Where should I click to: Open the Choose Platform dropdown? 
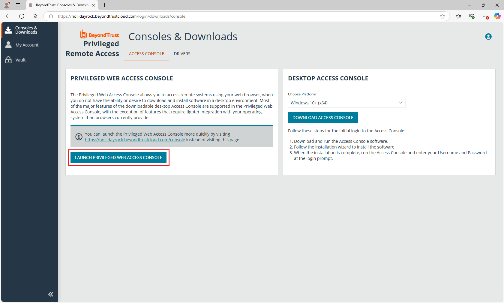point(347,103)
